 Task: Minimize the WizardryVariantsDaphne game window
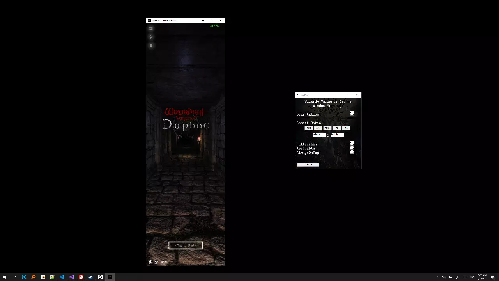point(203,20)
